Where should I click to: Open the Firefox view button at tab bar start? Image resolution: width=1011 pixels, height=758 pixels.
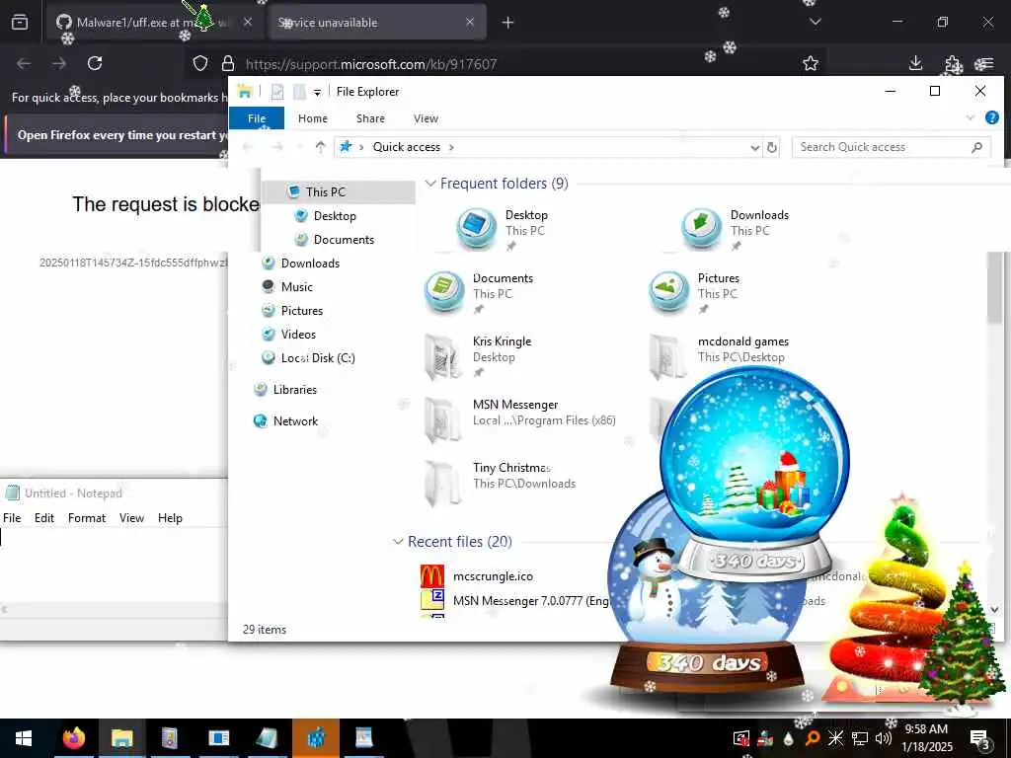coord(20,23)
